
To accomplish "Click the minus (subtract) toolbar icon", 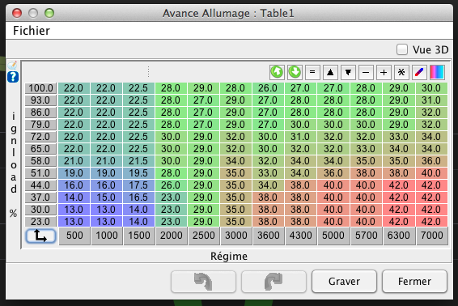I will [366, 72].
